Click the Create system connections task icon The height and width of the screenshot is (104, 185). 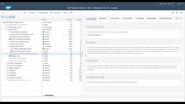(10, 32)
